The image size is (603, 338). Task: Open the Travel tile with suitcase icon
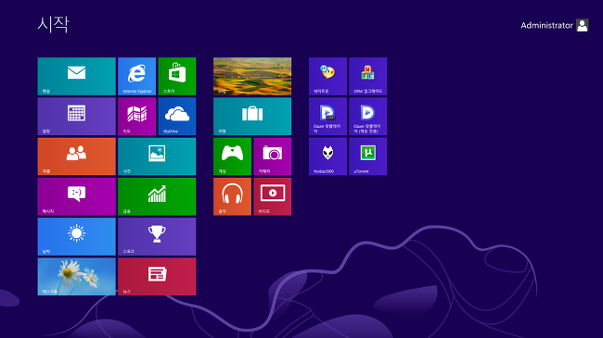click(252, 117)
